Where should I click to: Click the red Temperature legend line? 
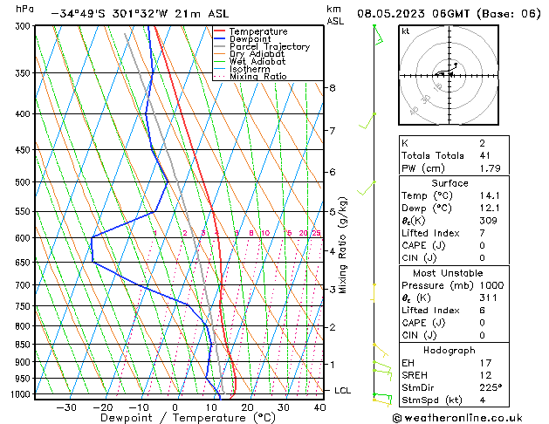point(220,31)
